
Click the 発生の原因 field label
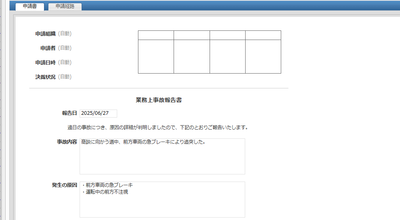coord(64,185)
